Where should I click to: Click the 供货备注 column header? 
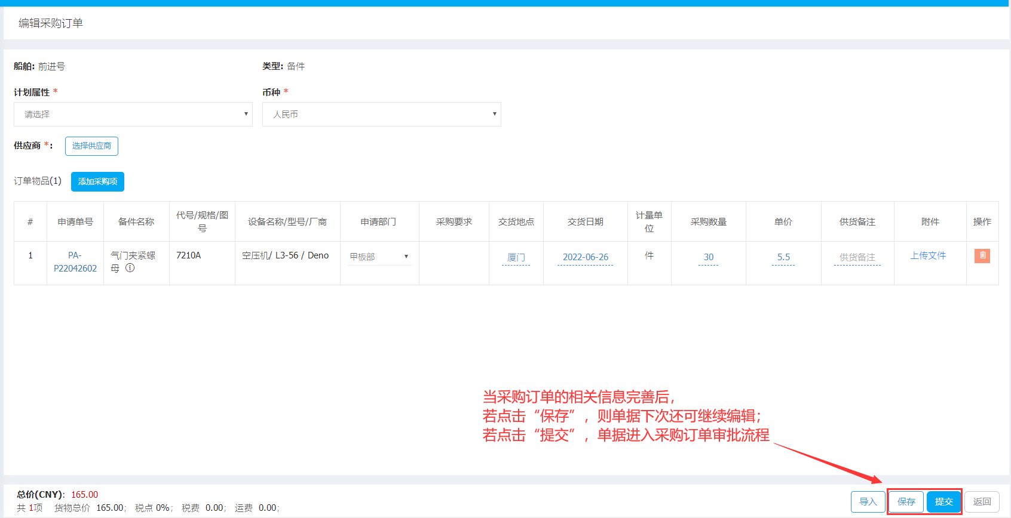857,221
